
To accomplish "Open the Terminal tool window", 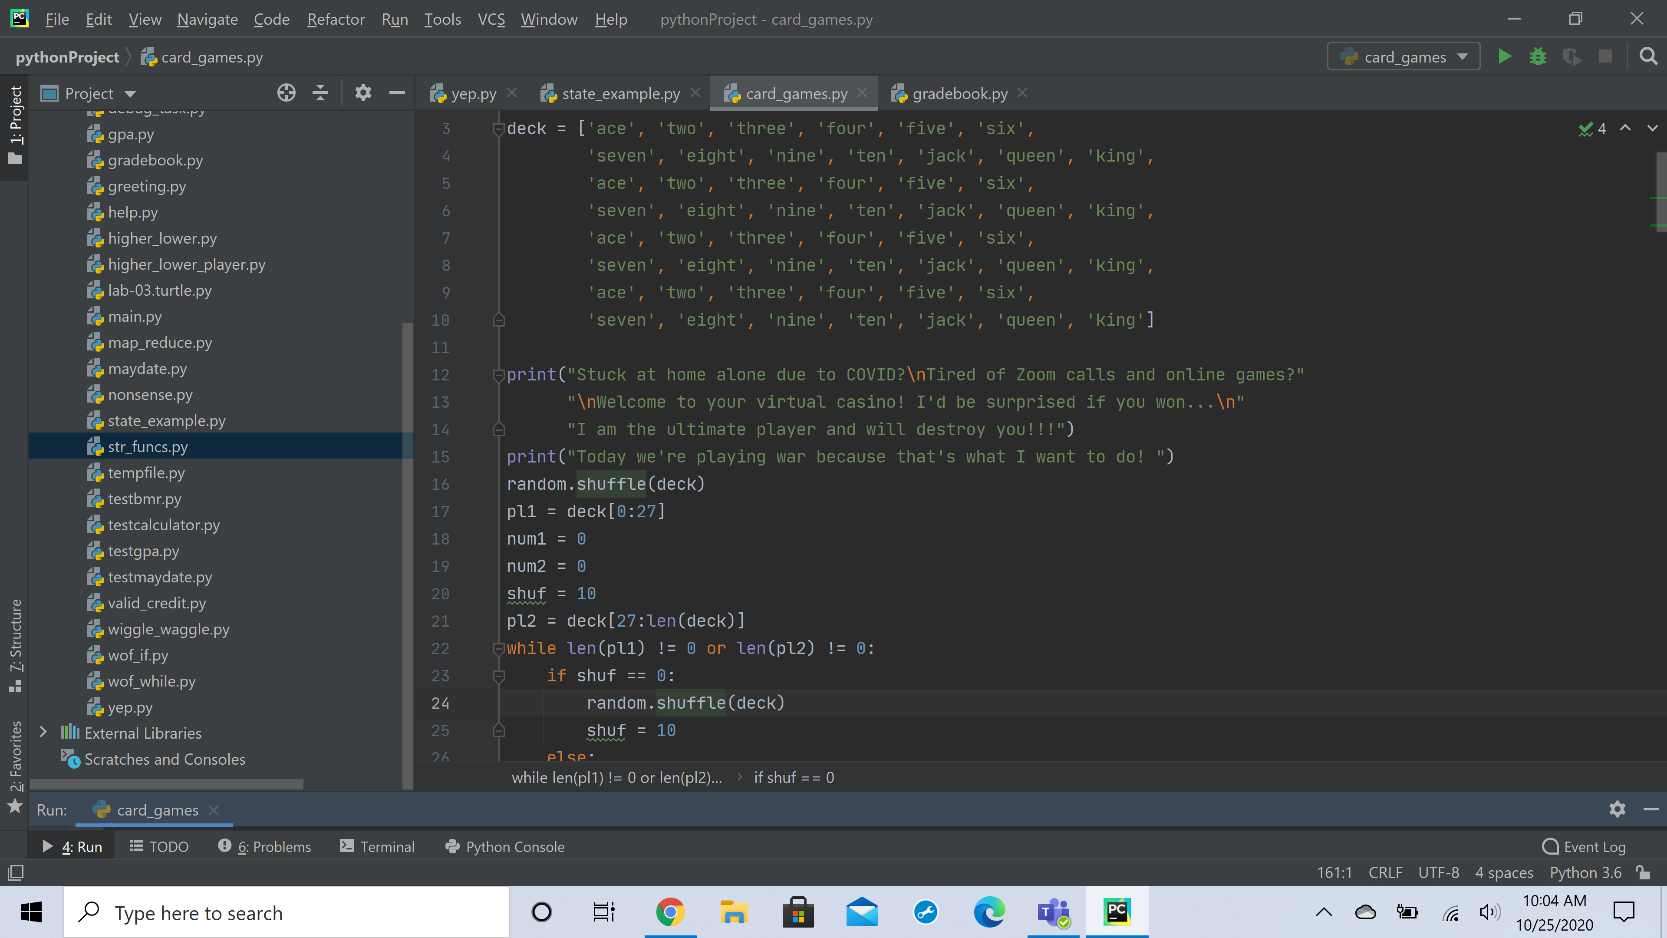I will click(377, 847).
